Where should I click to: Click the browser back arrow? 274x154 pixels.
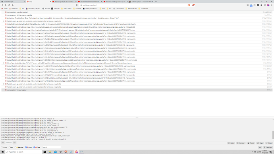click(2, 5)
